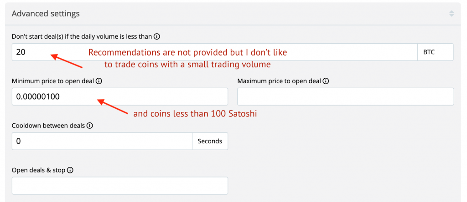This screenshot has height=202, width=467.
Task: Open the info tooltip for Minimum price
Action: (99, 81)
